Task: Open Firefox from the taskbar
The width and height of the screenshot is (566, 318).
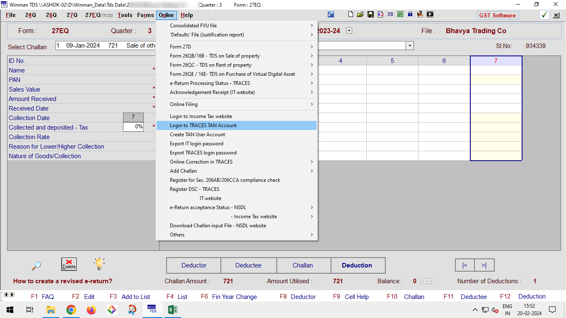Action: (x=91, y=310)
